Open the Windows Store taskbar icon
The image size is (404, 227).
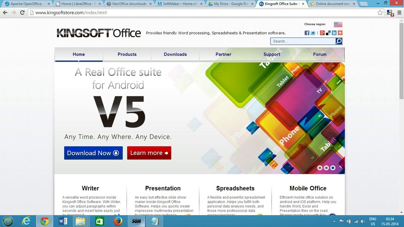coord(99,221)
